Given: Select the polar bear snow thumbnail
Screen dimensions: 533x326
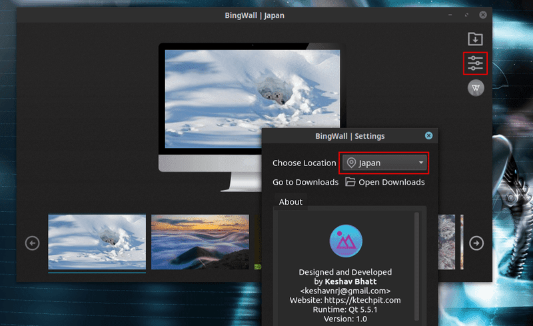Looking at the screenshot, I should pyautogui.click(x=97, y=241).
